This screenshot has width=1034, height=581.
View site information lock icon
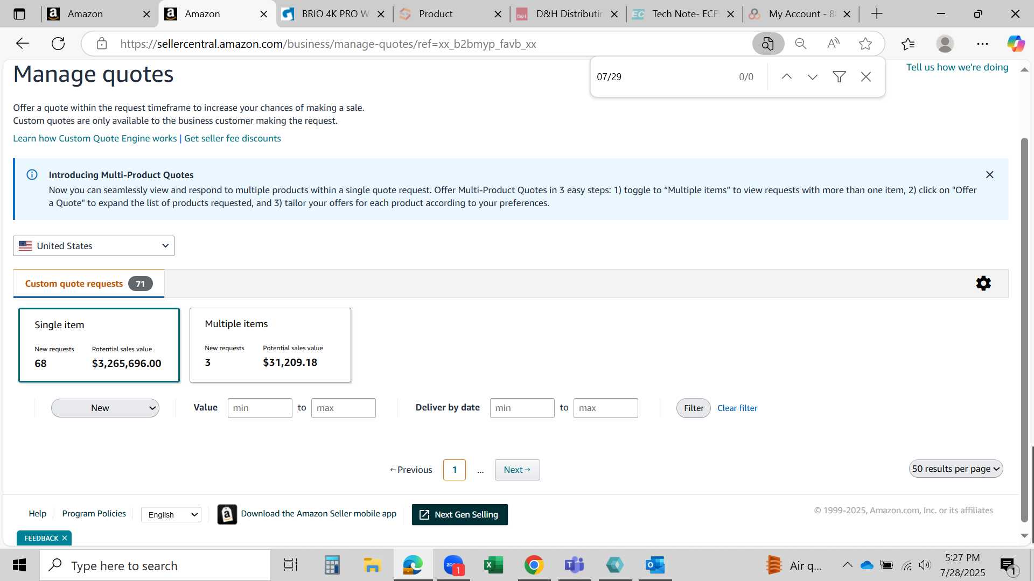coord(102,44)
